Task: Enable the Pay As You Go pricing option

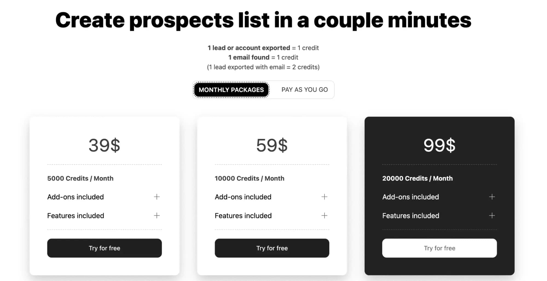Action: (x=304, y=89)
